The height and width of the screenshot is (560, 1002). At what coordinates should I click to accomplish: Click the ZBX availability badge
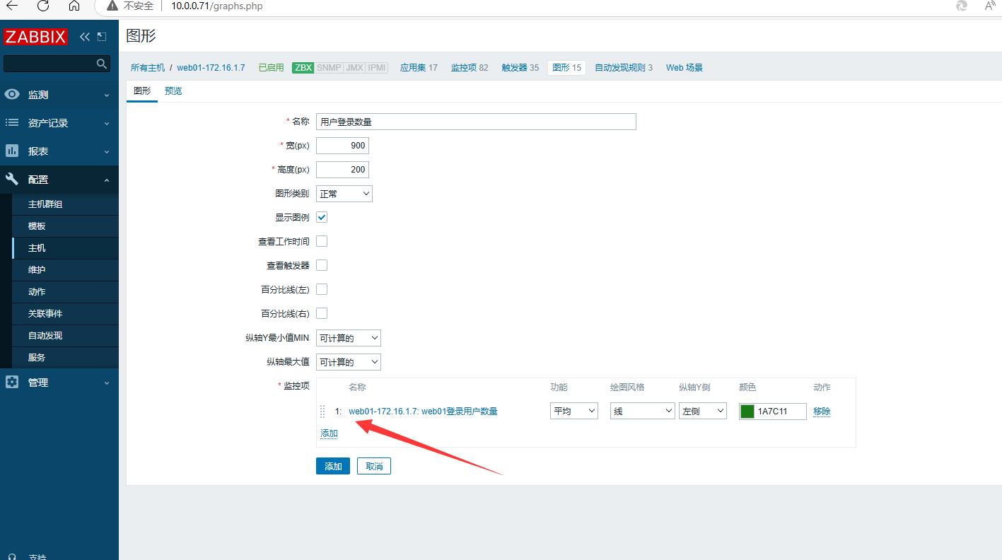pos(303,68)
